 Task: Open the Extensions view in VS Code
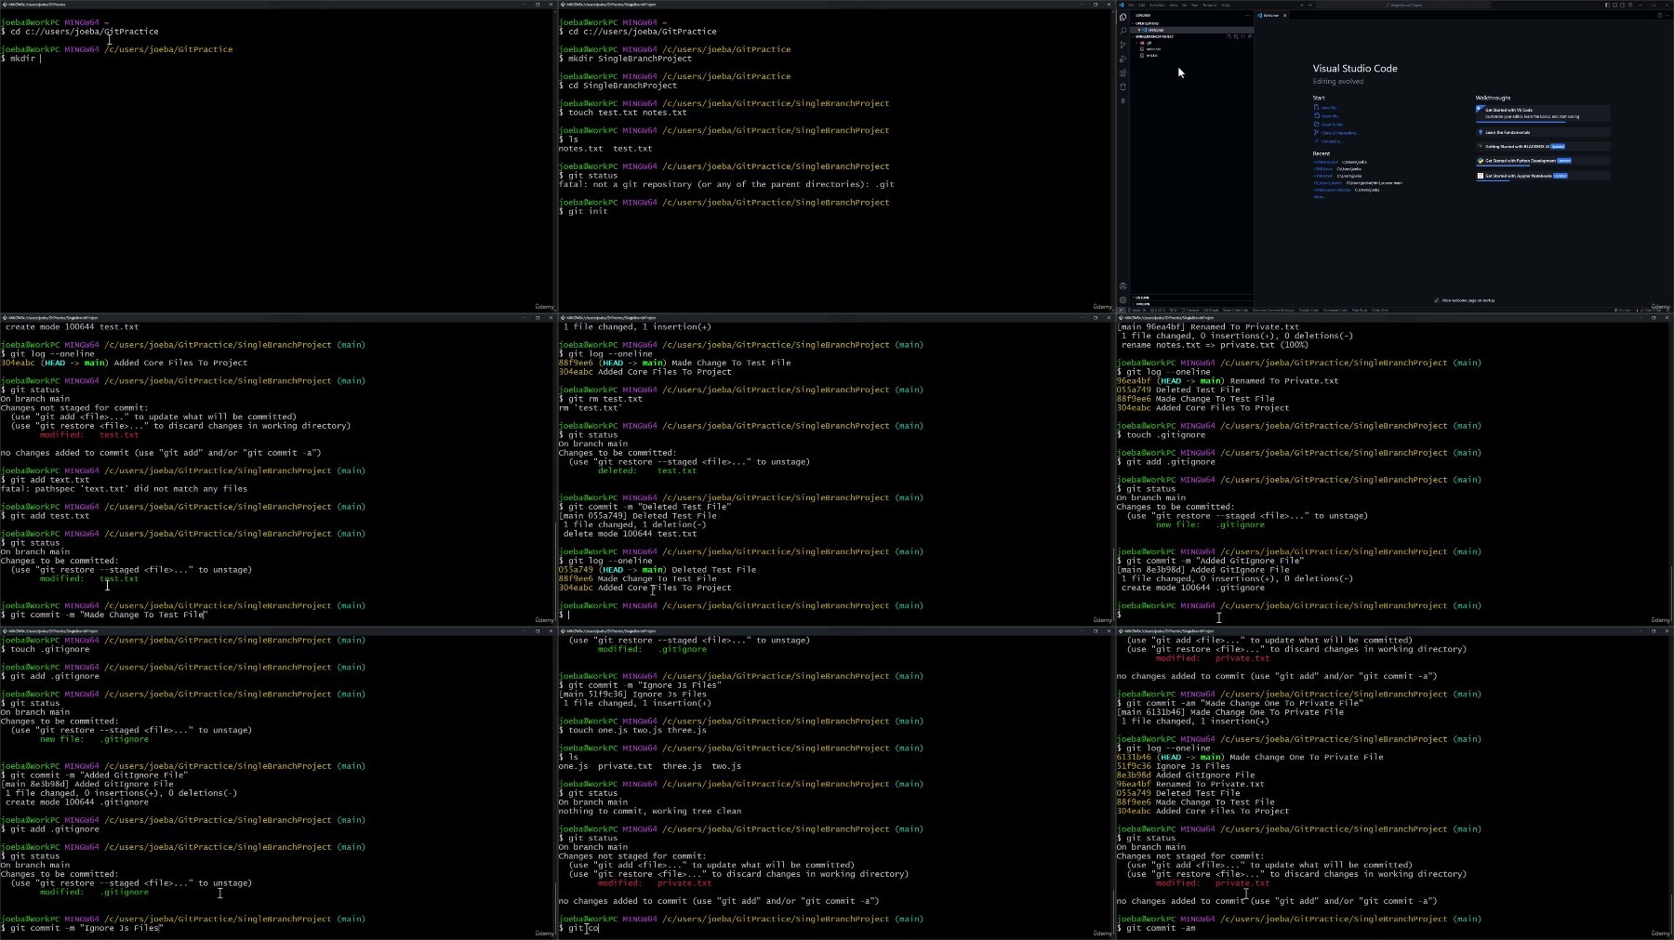coord(1123,73)
